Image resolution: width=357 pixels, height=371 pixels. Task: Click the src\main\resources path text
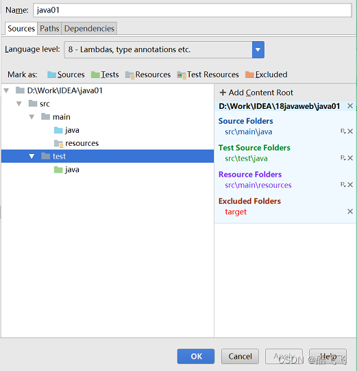(x=258, y=185)
